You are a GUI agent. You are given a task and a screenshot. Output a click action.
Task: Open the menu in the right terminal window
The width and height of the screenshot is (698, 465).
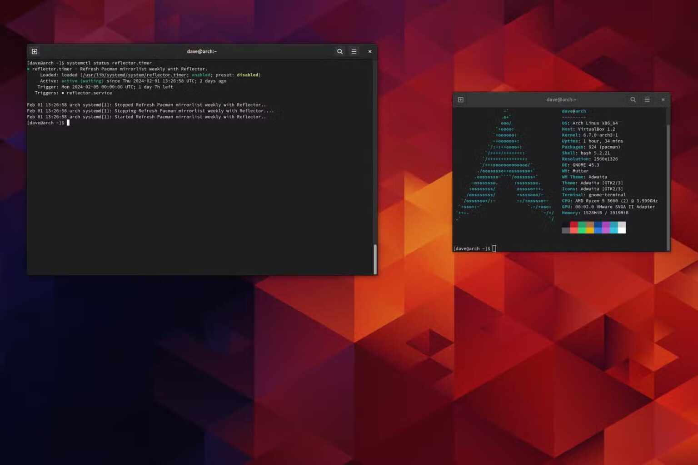[647, 99]
